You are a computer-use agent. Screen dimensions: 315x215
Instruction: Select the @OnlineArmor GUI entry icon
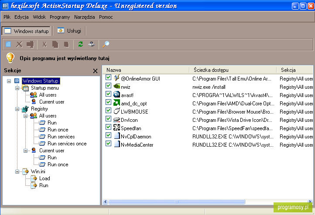pos(116,78)
